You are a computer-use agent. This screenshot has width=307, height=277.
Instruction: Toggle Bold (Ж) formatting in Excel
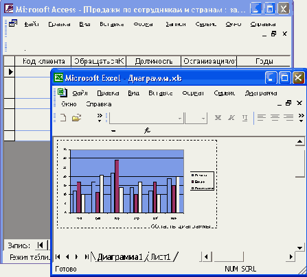point(218,118)
